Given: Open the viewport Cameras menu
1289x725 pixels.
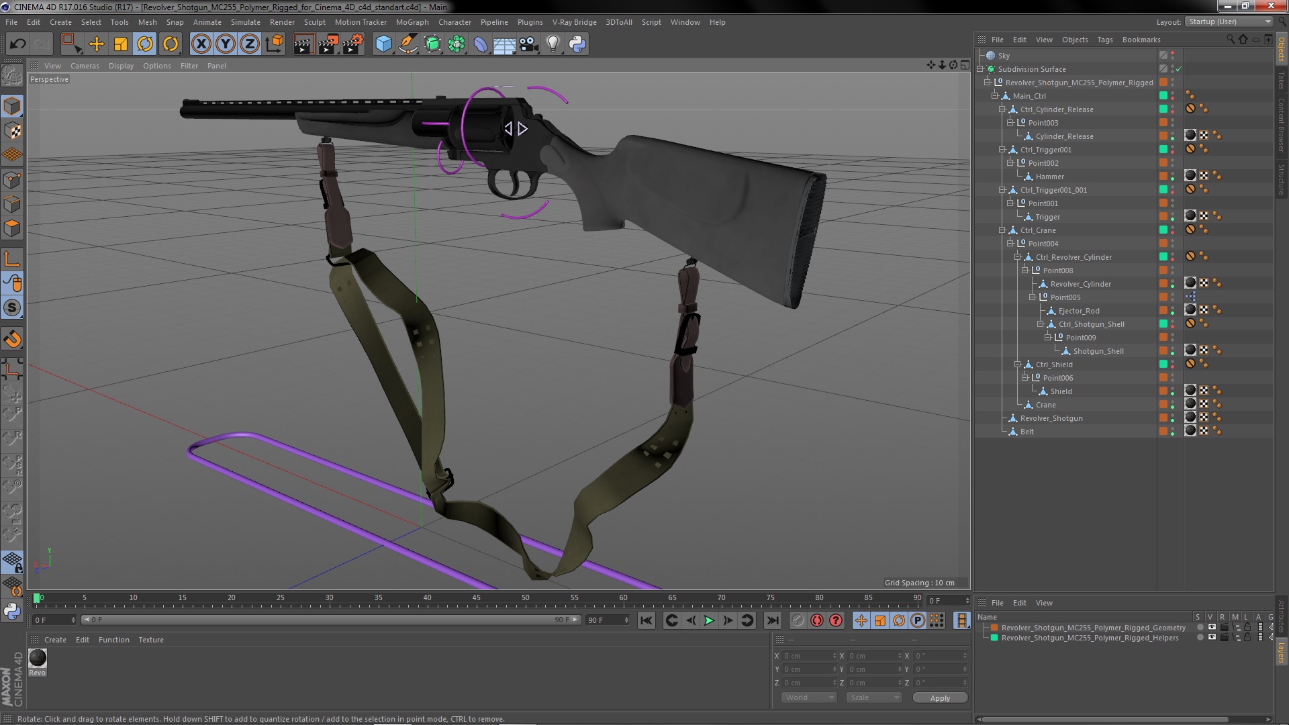Looking at the screenshot, I should pos(85,66).
